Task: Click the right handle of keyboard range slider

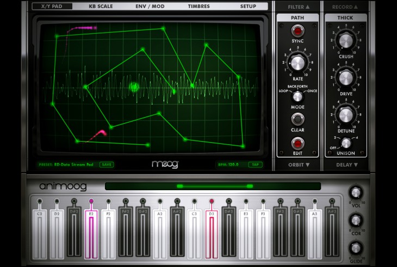Action: coord(250,186)
